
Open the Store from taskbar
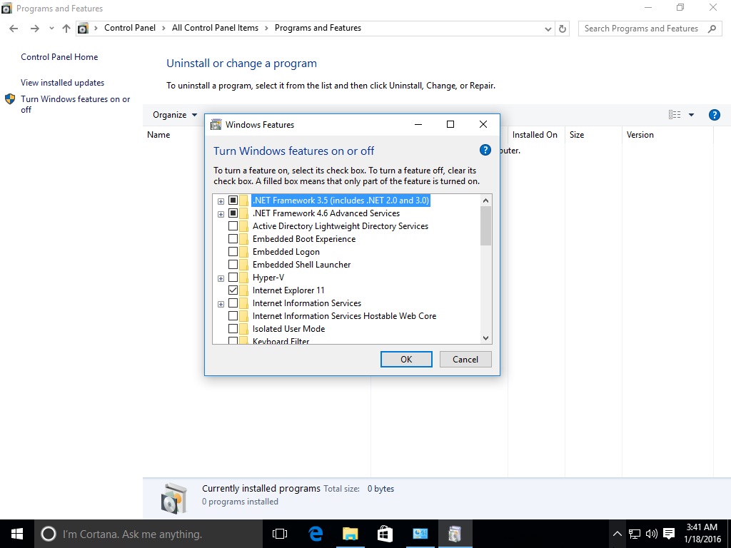pyautogui.click(x=385, y=534)
